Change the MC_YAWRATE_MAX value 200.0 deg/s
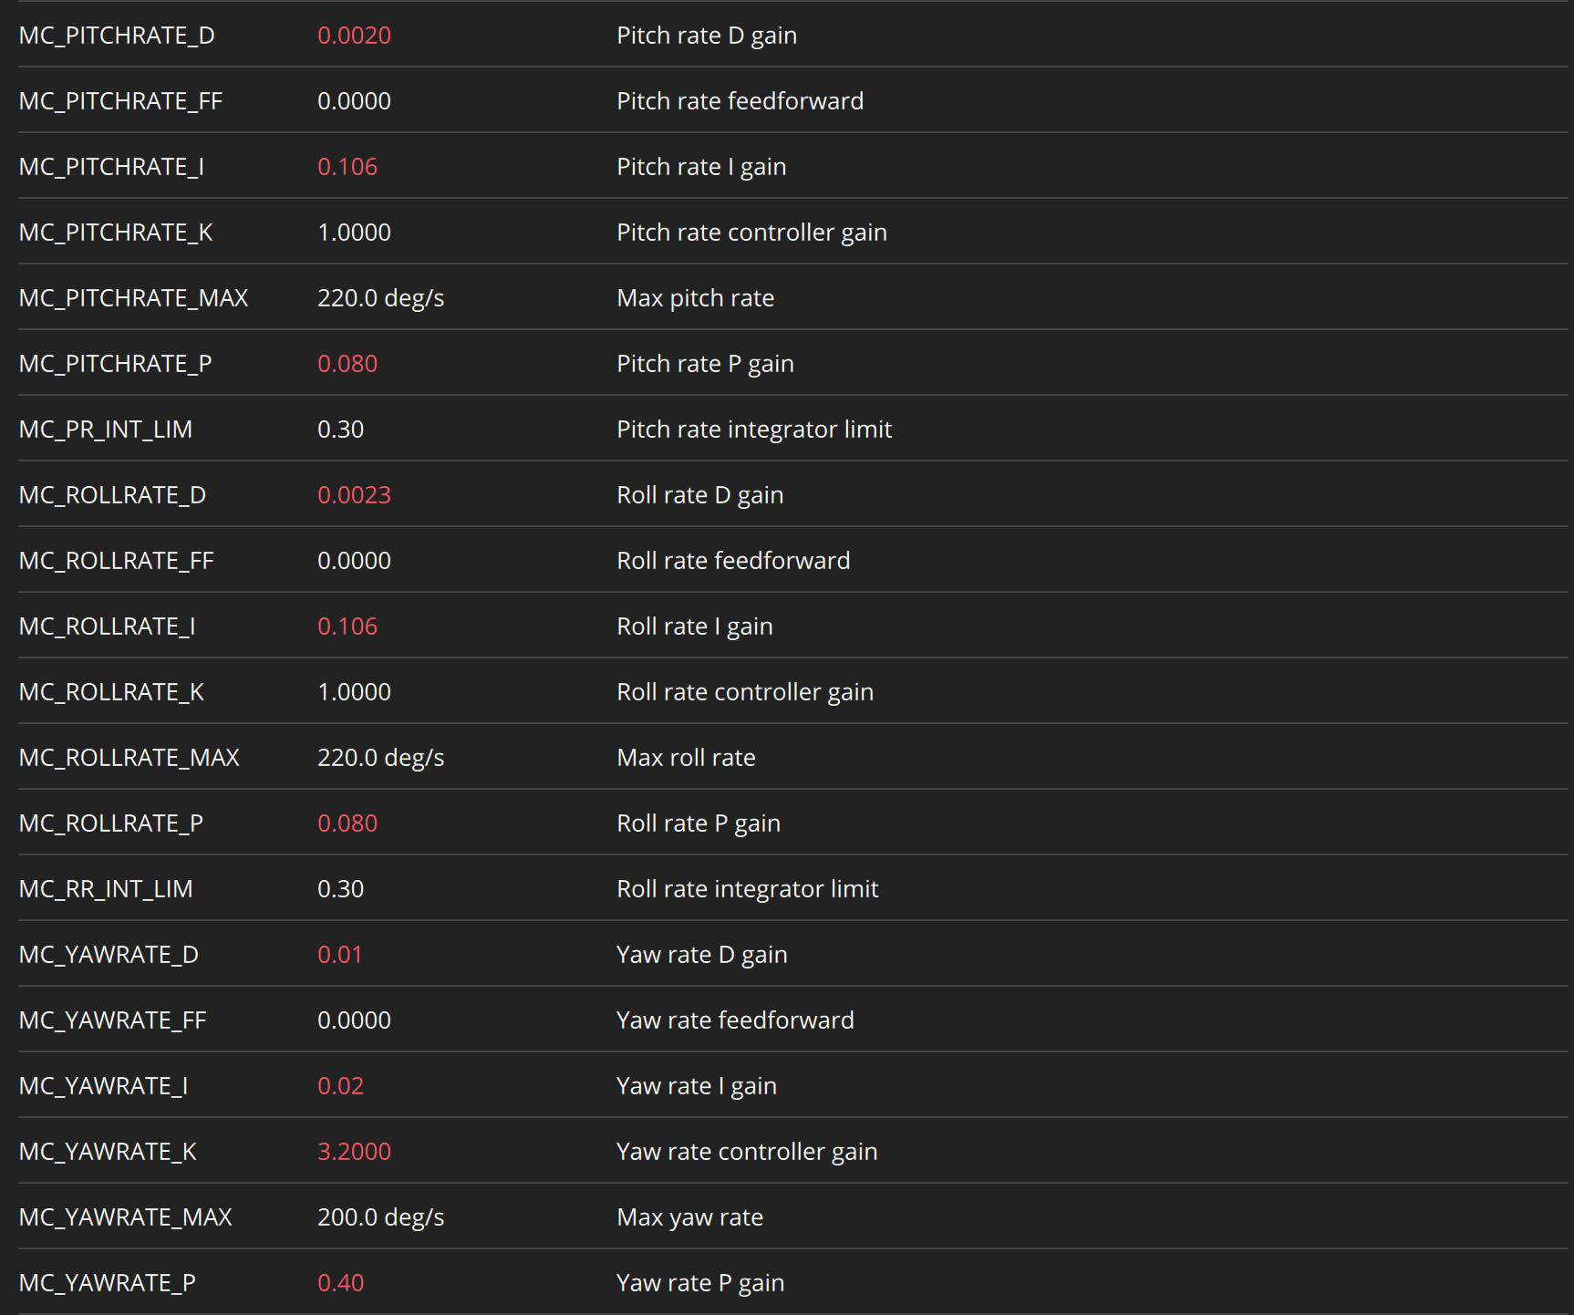 pos(380,1217)
